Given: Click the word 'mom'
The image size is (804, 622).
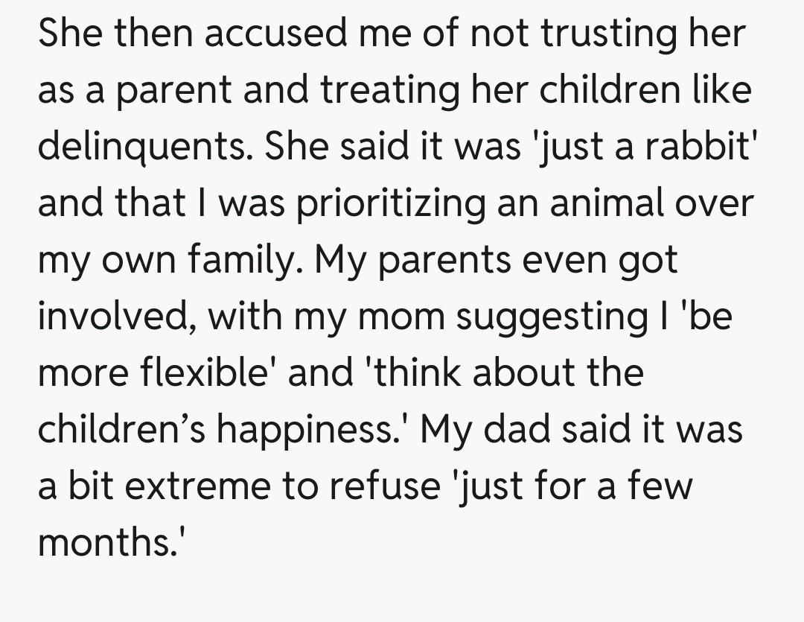Looking at the screenshot, I should click(x=403, y=317).
